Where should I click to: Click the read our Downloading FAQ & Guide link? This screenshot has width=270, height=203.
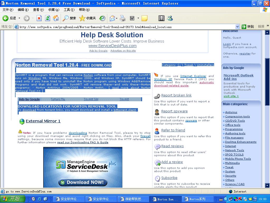tap(83, 142)
